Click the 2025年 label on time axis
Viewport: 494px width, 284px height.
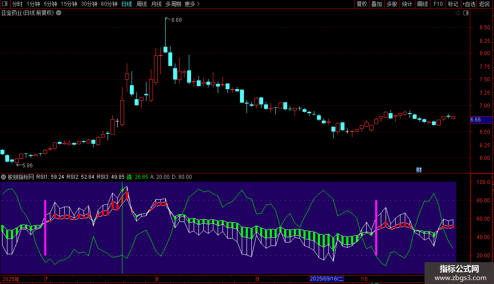pos(11,279)
